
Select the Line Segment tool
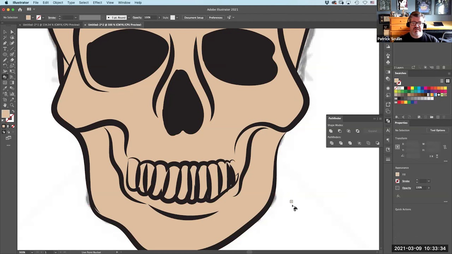click(x=12, y=49)
